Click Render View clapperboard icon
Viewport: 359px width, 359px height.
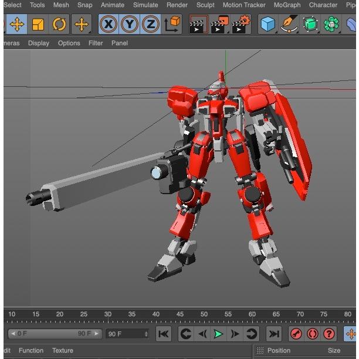(198, 24)
